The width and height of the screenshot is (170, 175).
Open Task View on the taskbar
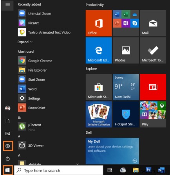pos(110,170)
